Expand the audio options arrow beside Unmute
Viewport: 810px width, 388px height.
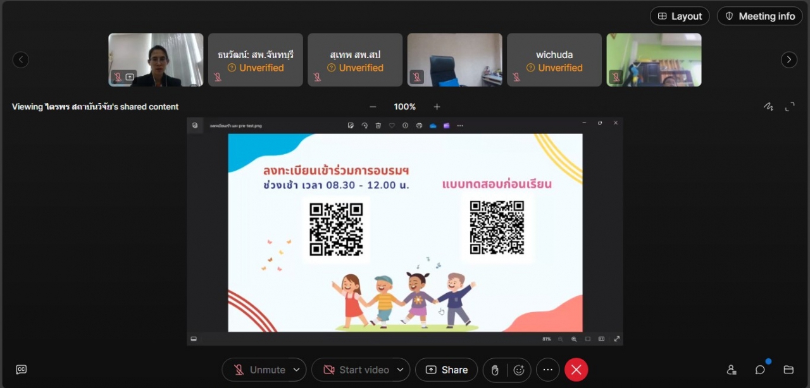297,370
